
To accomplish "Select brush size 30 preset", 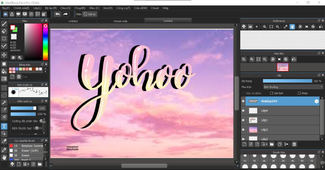I will 283,158.
